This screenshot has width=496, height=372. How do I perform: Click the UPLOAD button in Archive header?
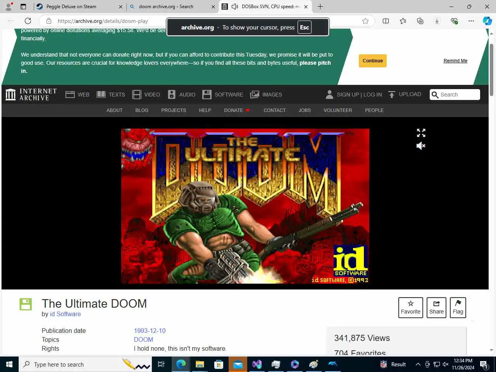(405, 95)
